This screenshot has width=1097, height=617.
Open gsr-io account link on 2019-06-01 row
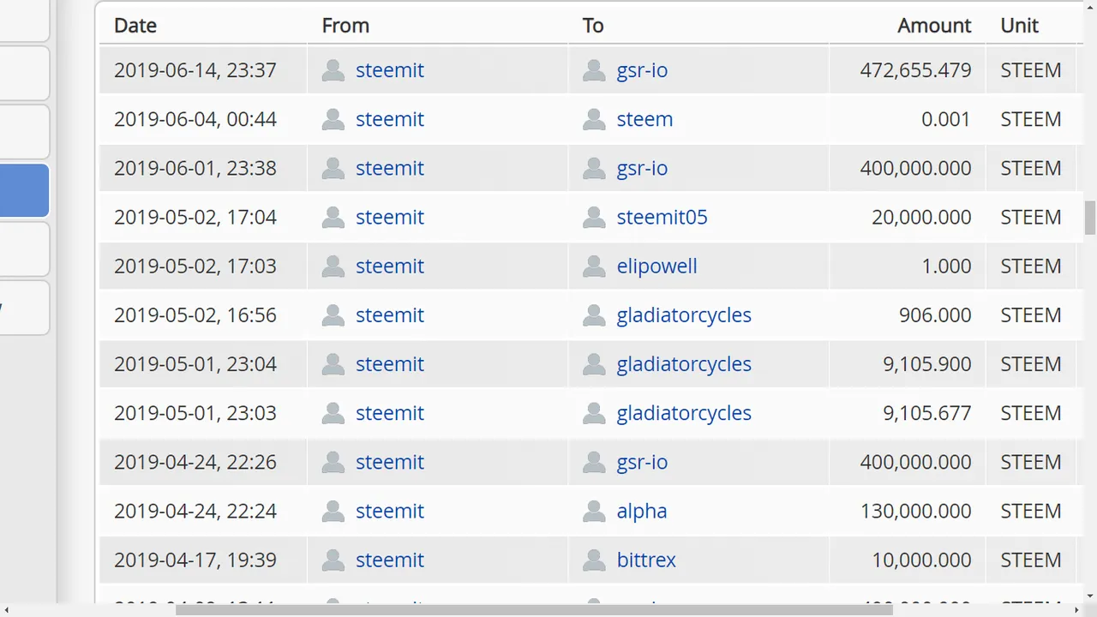pos(642,168)
